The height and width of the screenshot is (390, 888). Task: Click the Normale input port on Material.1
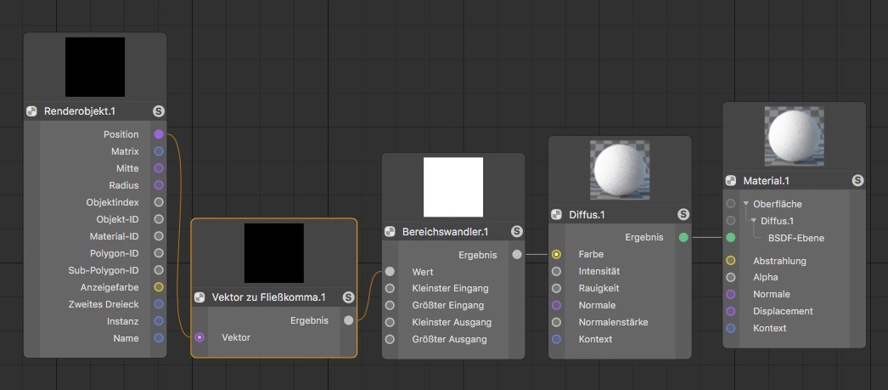tap(731, 294)
